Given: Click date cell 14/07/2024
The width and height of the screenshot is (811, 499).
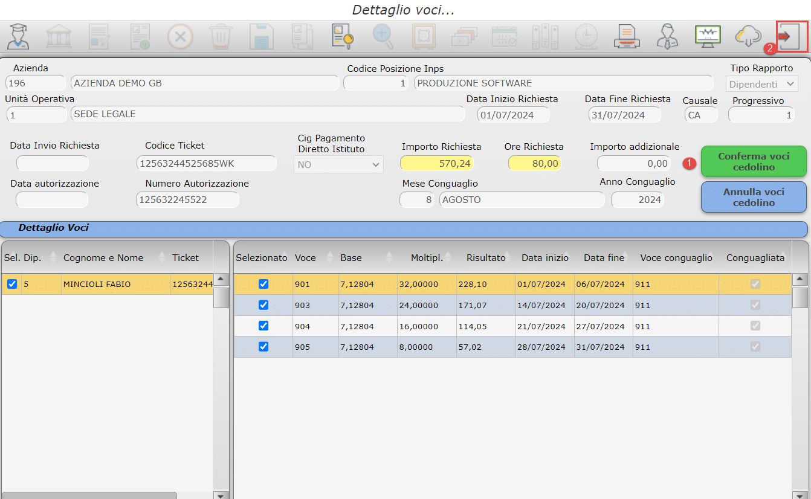Looking at the screenshot, I should (544, 305).
